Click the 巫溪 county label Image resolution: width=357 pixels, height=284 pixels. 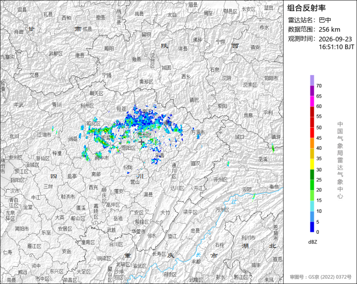click(263, 159)
